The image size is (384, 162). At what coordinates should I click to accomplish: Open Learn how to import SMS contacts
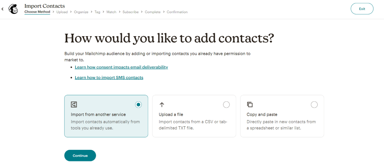click(x=109, y=78)
